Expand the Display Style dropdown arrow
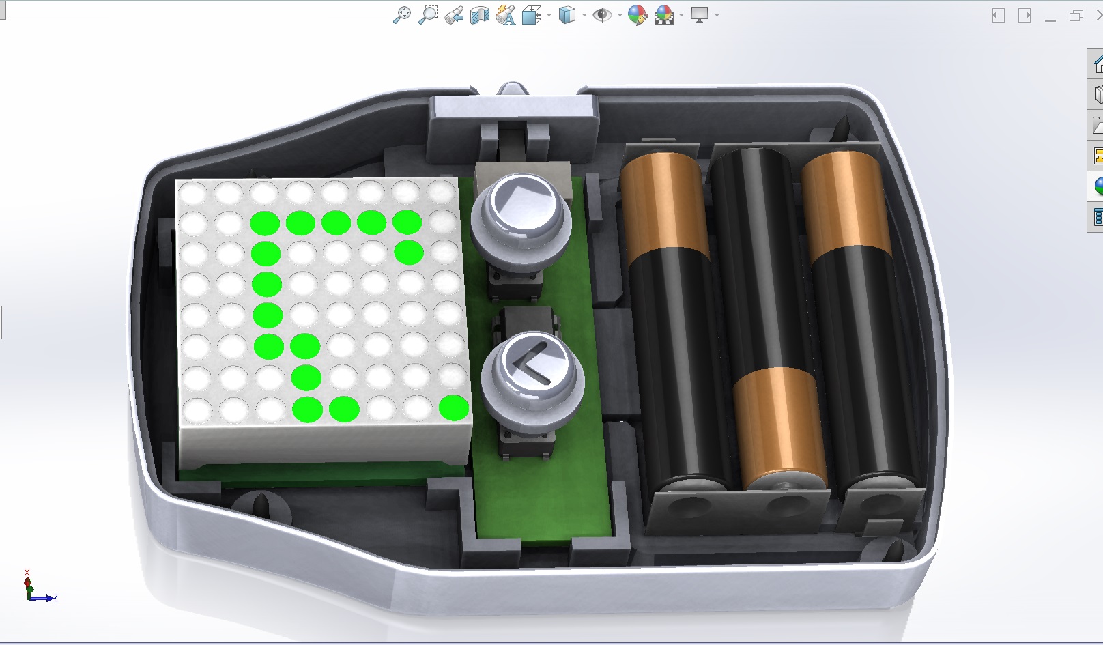The width and height of the screenshot is (1103, 645). point(584,15)
